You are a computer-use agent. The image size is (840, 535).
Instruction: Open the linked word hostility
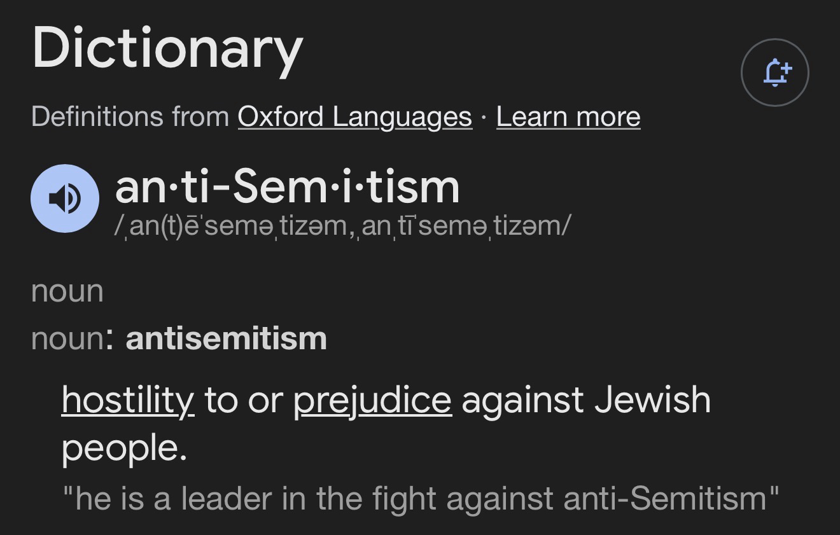tap(127, 400)
